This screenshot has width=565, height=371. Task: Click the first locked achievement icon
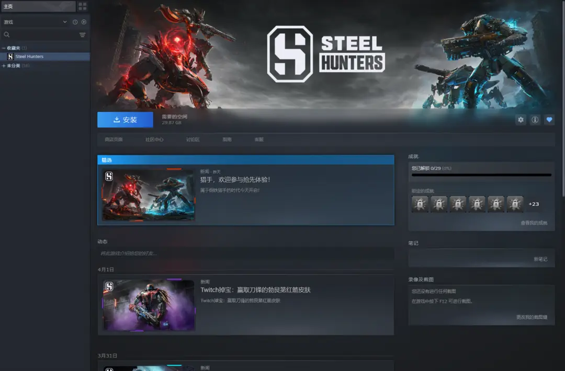point(420,204)
